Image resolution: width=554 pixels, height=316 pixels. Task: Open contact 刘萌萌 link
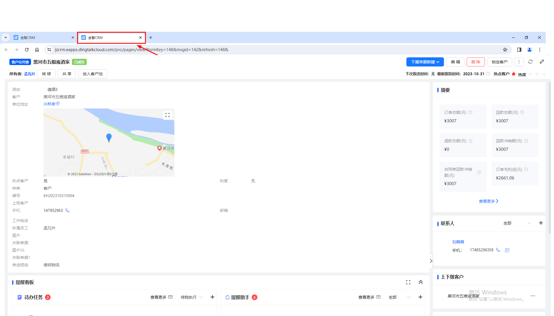pyautogui.click(x=458, y=242)
